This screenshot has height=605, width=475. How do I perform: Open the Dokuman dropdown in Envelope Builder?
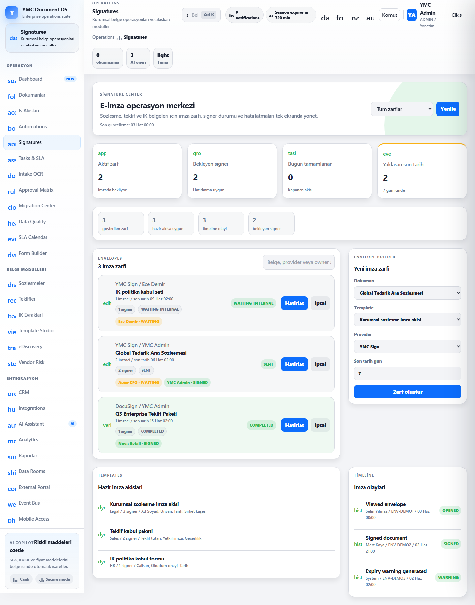point(408,293)
